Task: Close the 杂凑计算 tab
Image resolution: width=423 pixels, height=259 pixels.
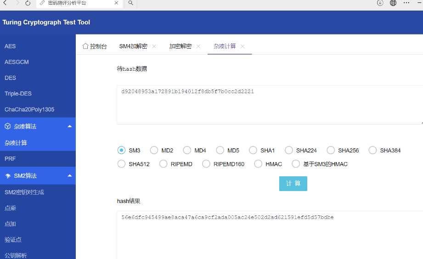Action: (x=243, y=46)
